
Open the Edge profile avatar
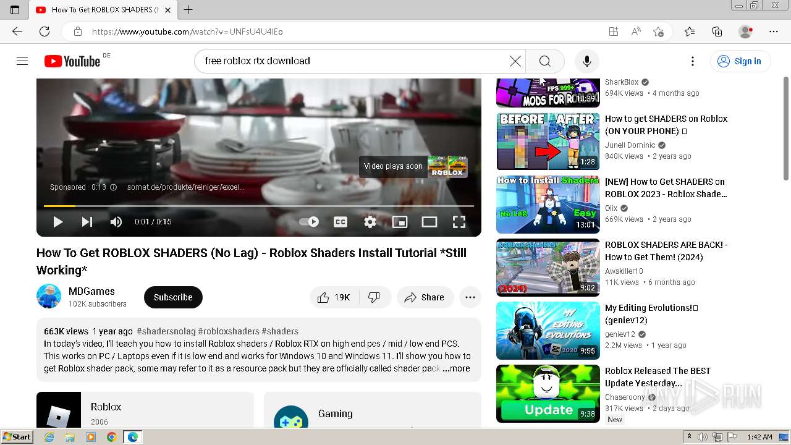746,32
